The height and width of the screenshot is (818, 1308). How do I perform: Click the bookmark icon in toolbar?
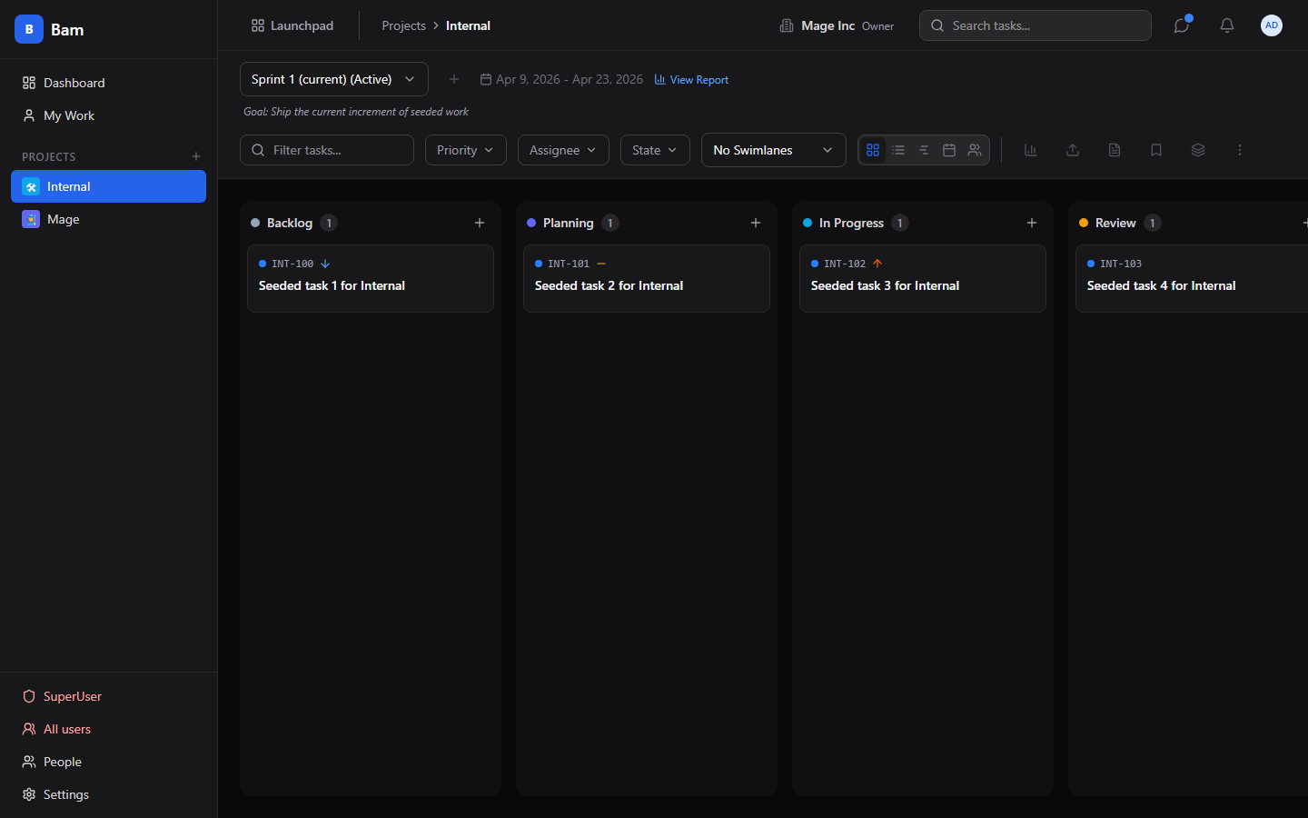[1156, 150]
